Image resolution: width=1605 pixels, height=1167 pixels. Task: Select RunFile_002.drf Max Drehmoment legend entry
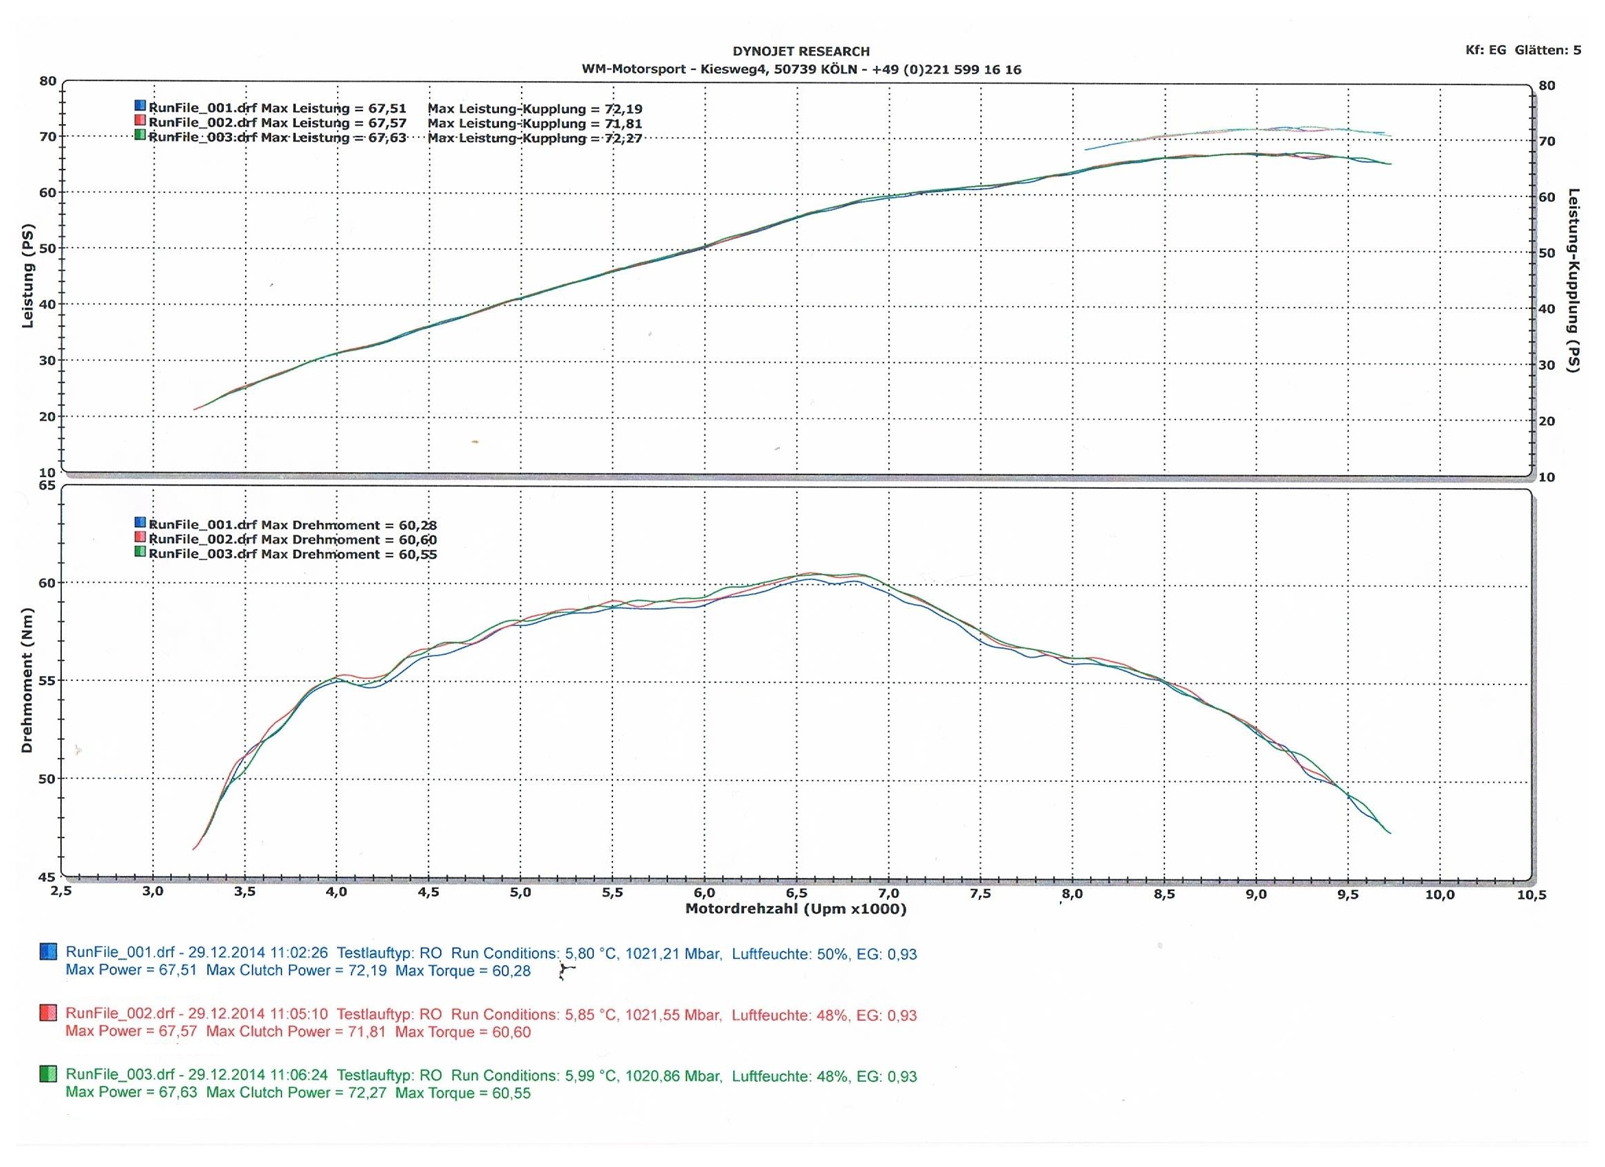pos(292,540)
